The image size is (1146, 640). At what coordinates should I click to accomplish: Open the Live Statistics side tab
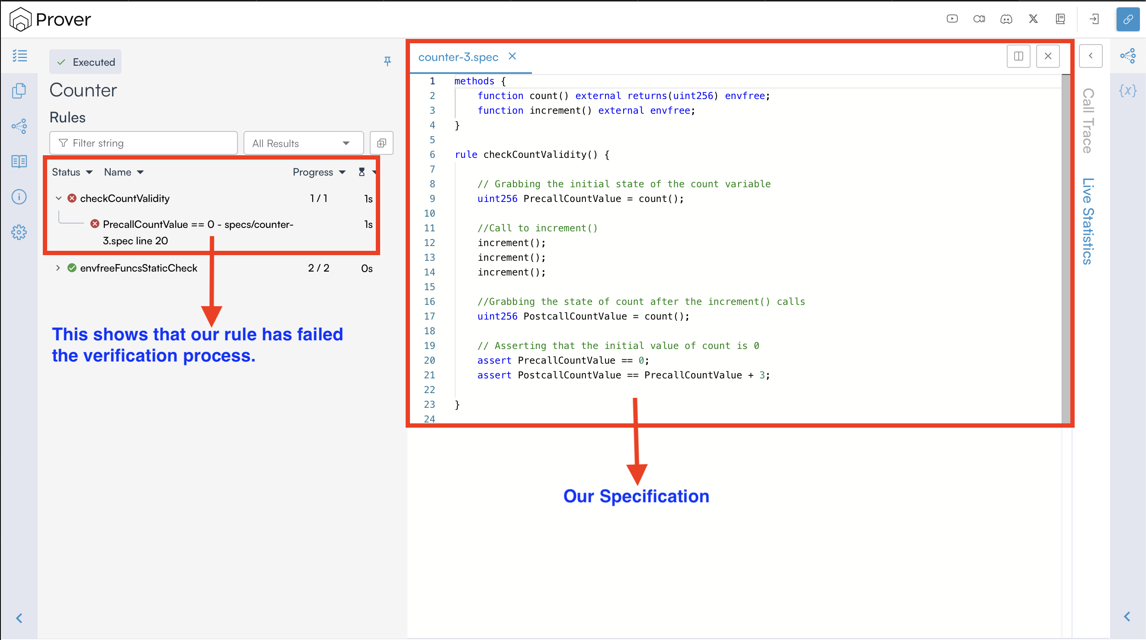click(x=1087, y=221)
